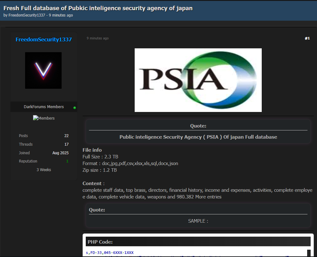Click the Joined date Aug 2025
The image size is (317, 257).
(x=60, y=153)
